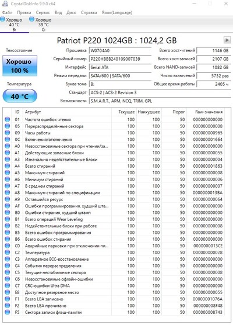Open the Язык(Language) menu

[116, 12]
